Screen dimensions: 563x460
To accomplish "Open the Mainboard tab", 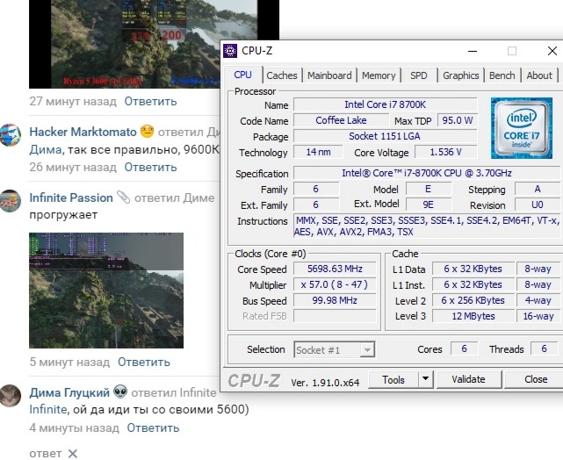I will (329, 75).
